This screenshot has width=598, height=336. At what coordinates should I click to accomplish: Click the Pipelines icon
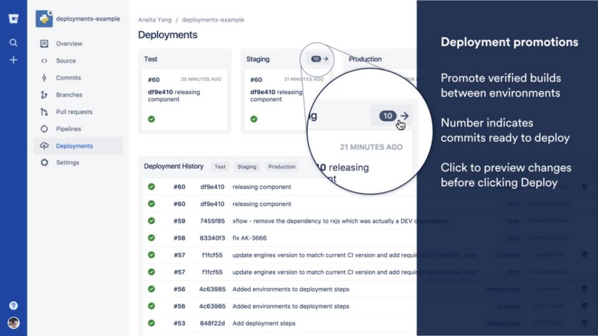(44, 129)
